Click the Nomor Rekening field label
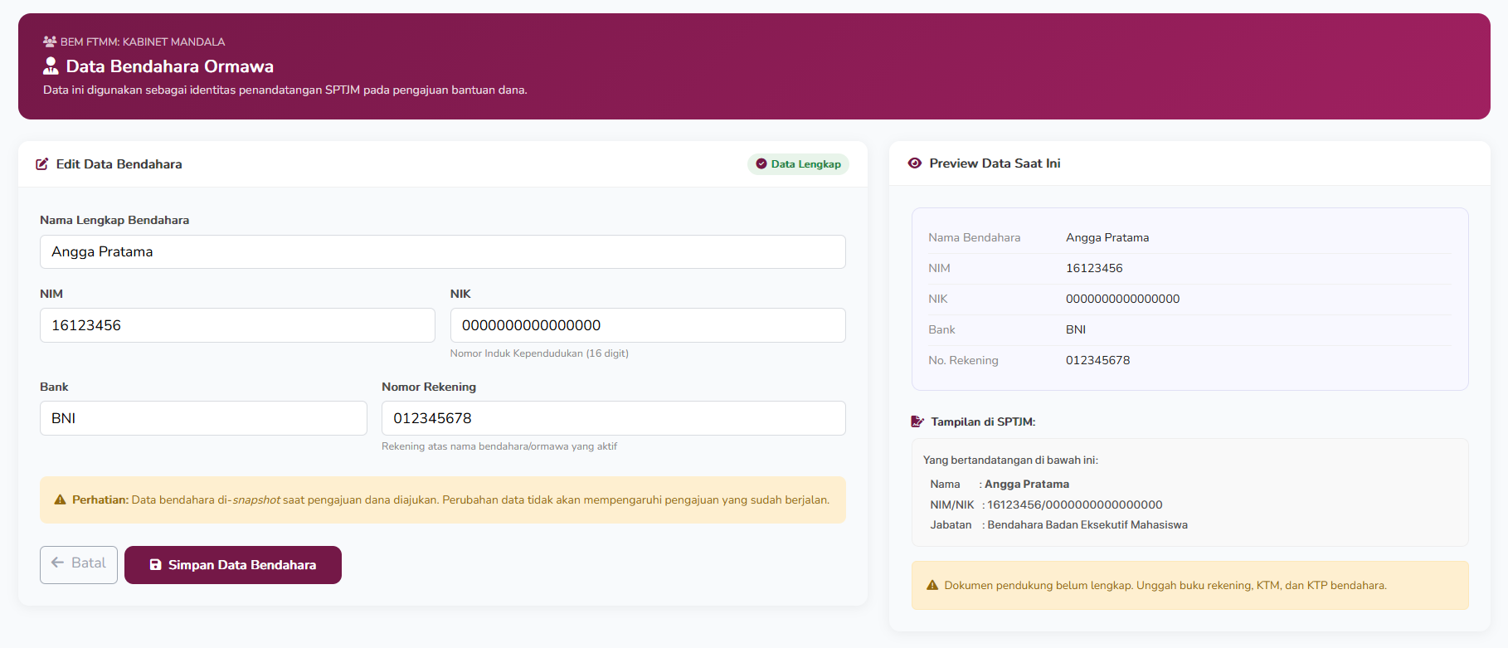The image size is (1508, 648). click(x=429, y=387)
